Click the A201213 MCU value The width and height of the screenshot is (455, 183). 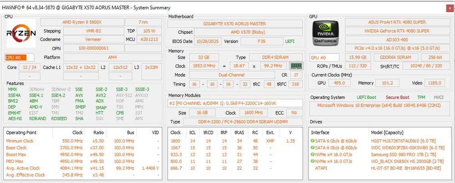pos(149,39)
